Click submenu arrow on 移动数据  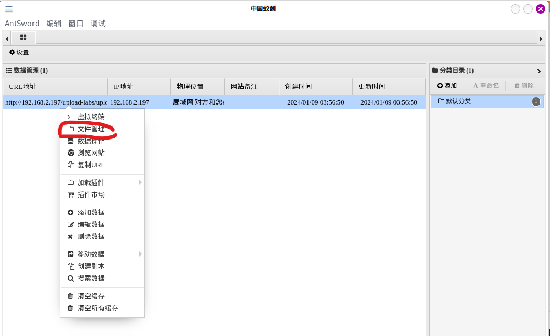pos(140,254)
